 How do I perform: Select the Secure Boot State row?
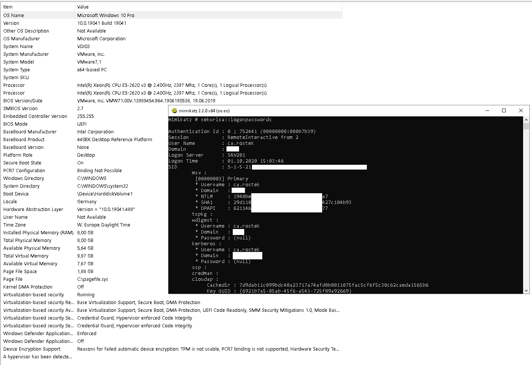point(84,163)
